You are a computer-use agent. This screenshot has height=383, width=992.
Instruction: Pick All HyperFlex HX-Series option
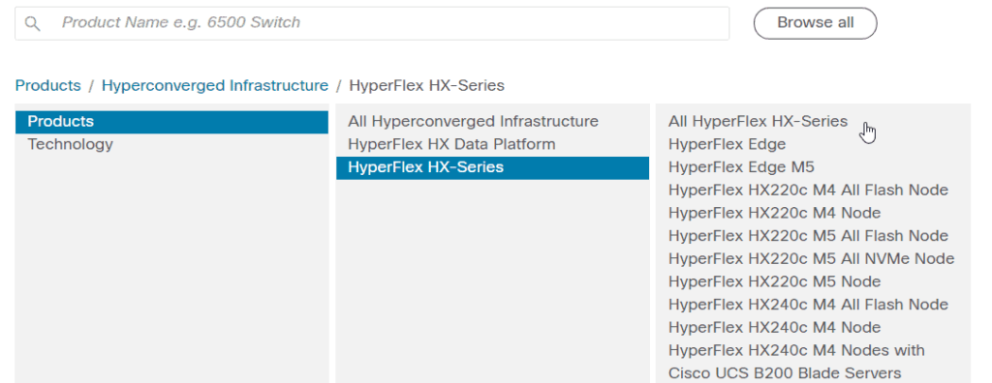pyautogui.click(x=758, y=121)
